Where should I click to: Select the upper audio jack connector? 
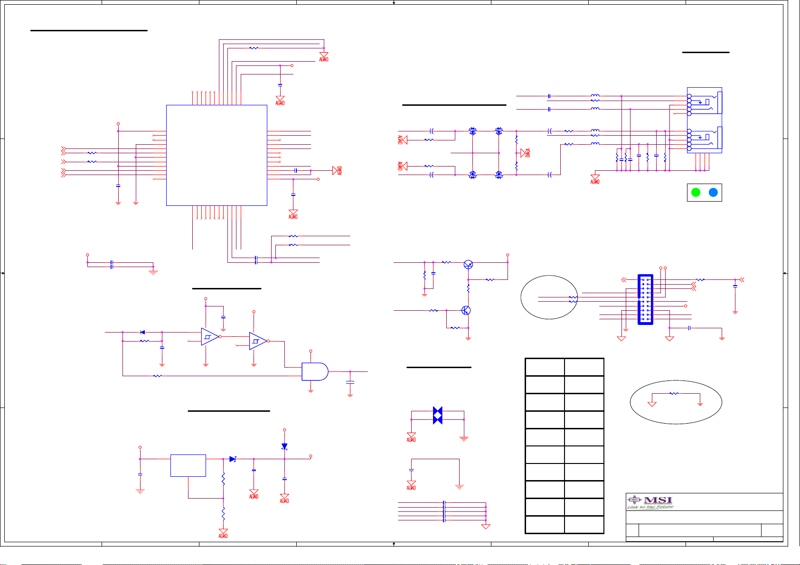[x=705, y=101]
